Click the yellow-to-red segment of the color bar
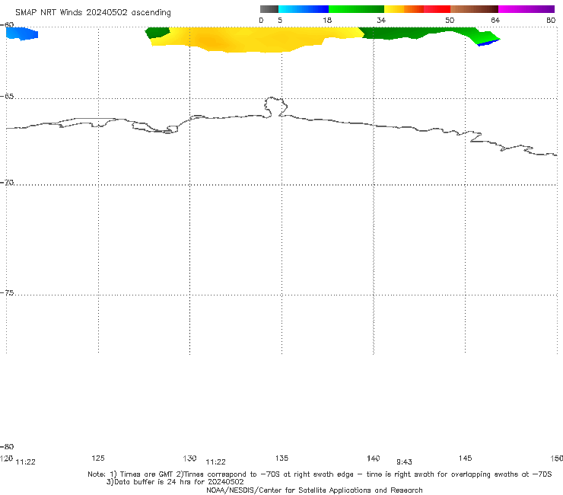The width and height of the screenshot is (563, 495). point(417,9)
